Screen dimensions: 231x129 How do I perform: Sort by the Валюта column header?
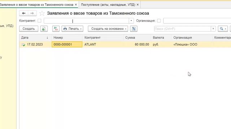[x=161, y=38]
